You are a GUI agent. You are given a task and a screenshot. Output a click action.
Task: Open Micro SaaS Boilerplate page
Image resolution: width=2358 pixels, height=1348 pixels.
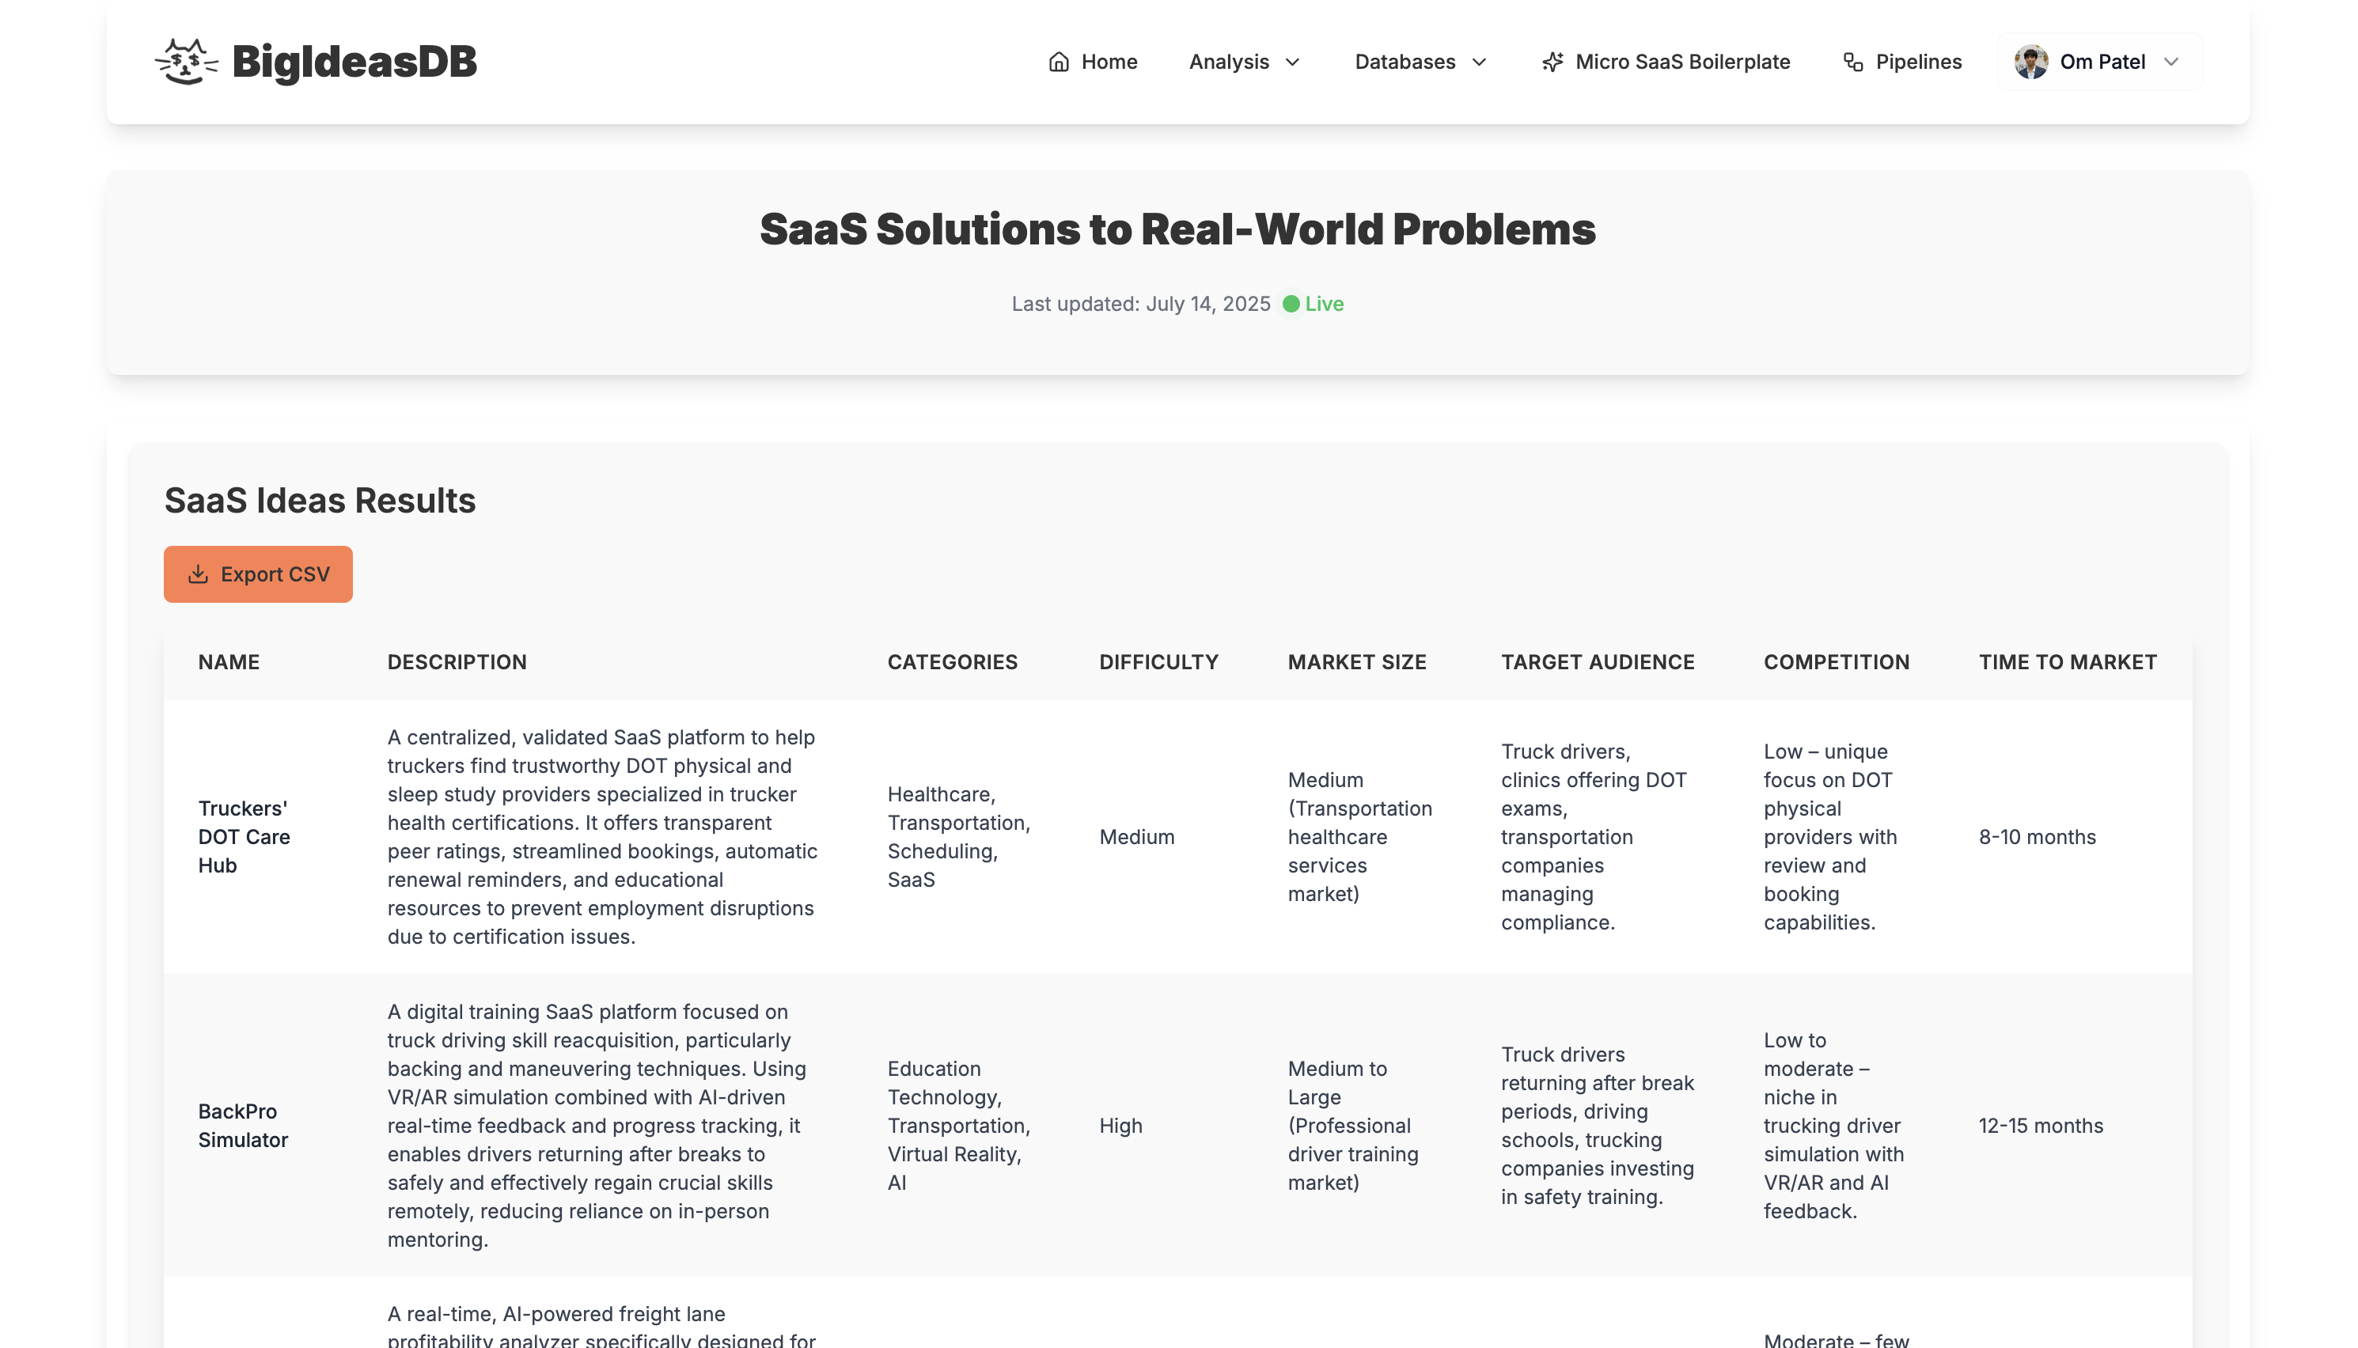pyautogui.click(x=1666, y=62)
